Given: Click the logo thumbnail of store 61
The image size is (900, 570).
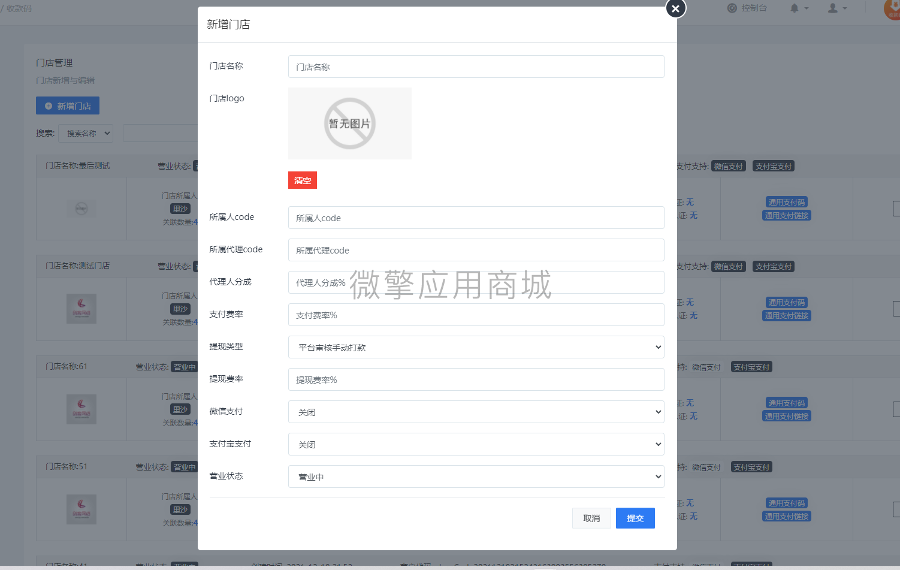Looking at the screenshot, I should tap(81, 409).
